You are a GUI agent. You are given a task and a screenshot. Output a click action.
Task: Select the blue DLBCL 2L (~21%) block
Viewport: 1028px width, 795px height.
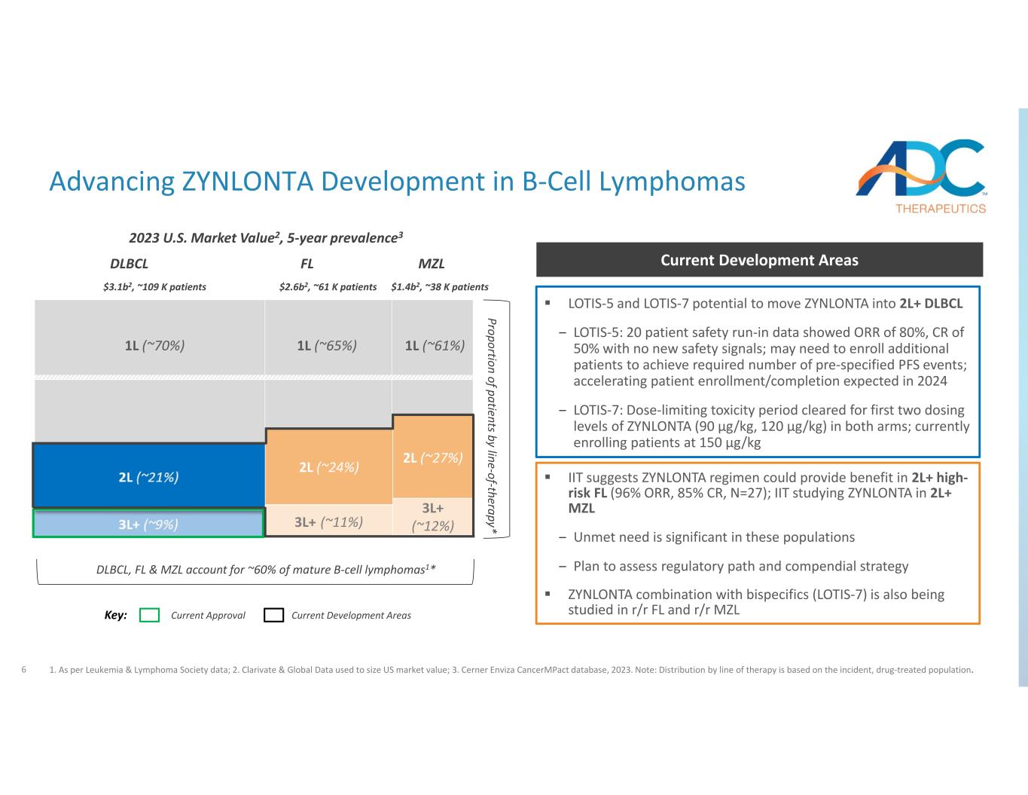pos(148,475)
